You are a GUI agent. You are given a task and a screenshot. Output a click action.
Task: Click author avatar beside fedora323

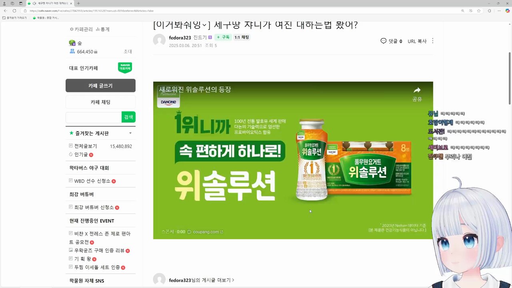159,40
